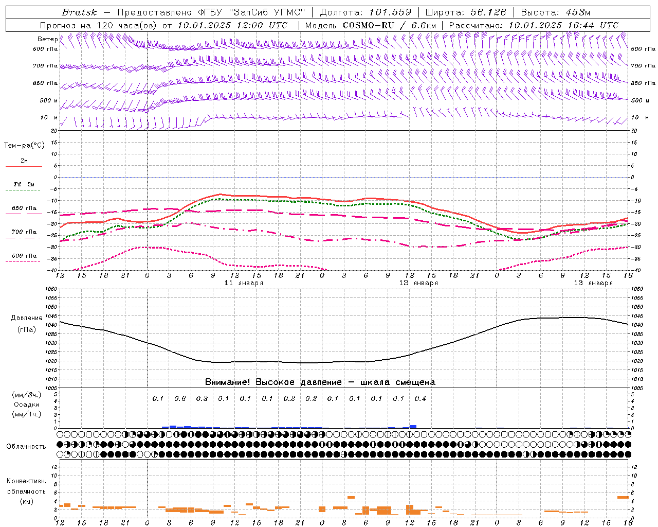Click the Тем-ра(°C) panel label
Screen dimensions: 658x527
click(x=24, y=146)
